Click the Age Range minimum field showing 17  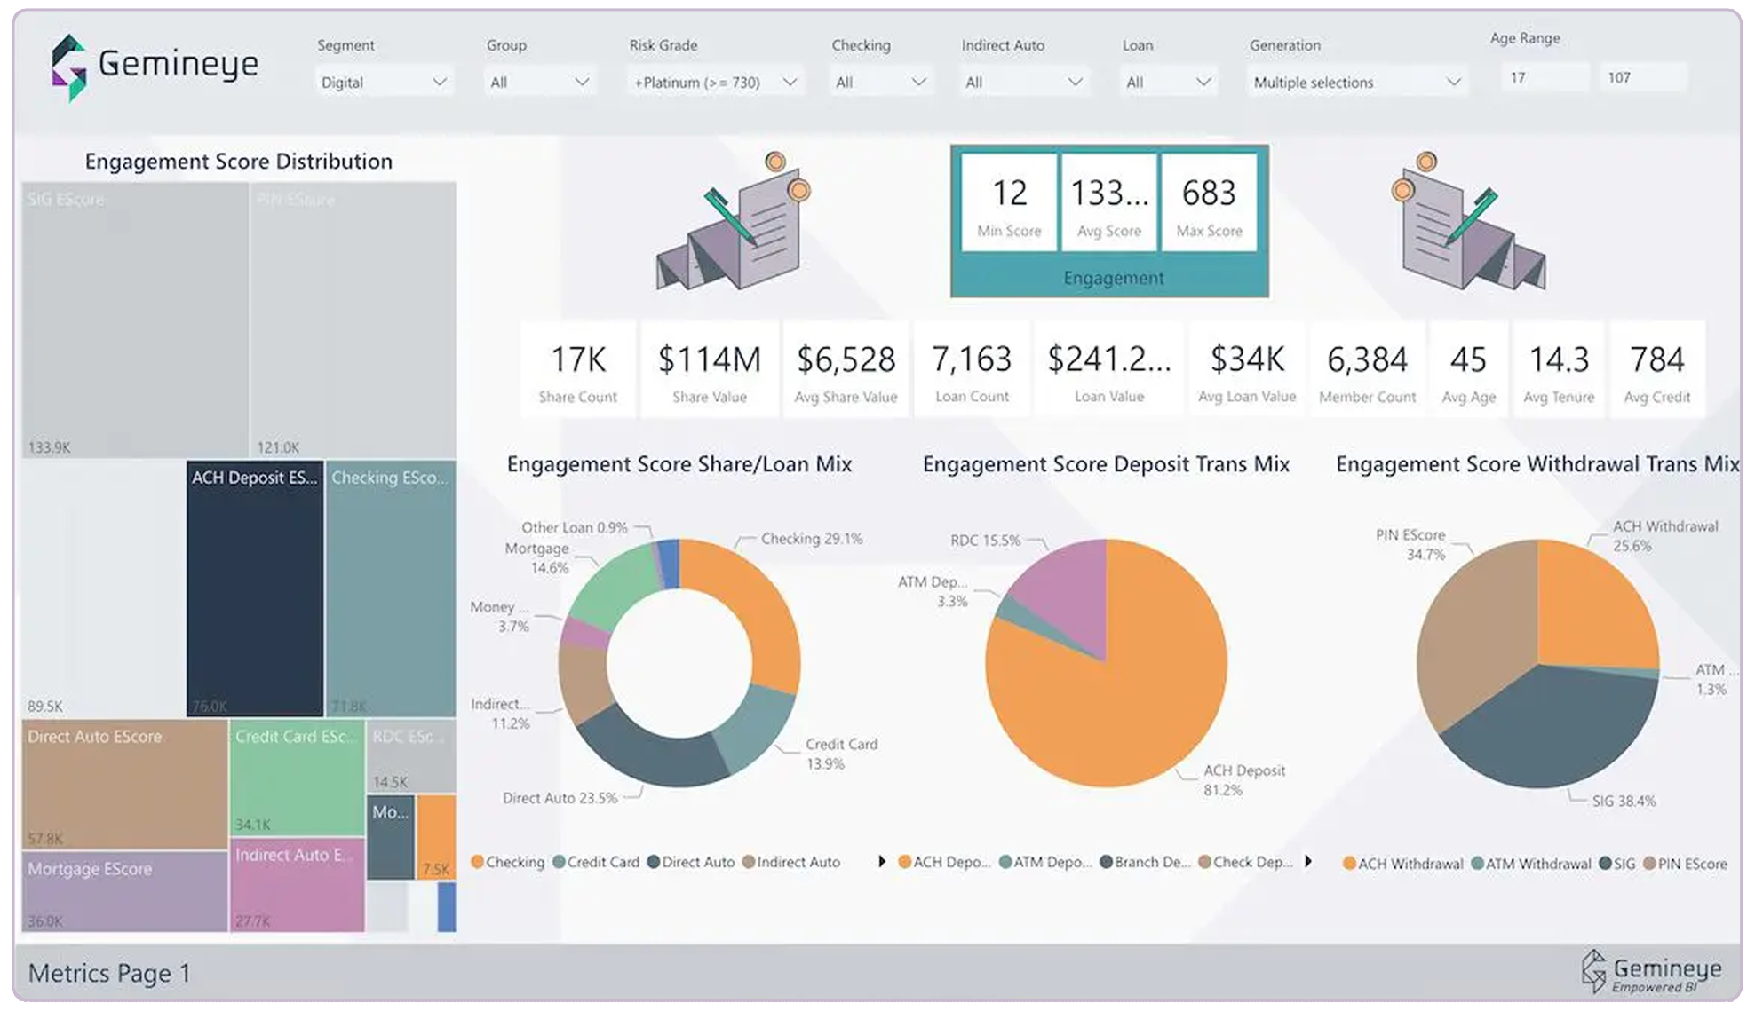1544,78
